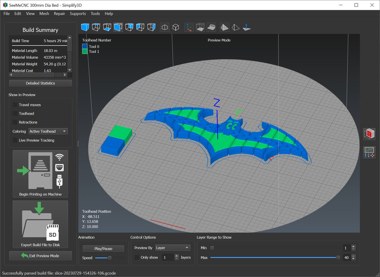The height and width of the screenshot is (277, 380).
Task: Select the back view cube icon
Action: [129, 27]
